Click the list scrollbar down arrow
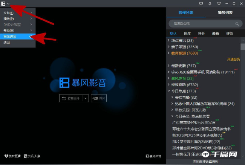The height and width of the screenshot is (165, 245). coord(243,156)
